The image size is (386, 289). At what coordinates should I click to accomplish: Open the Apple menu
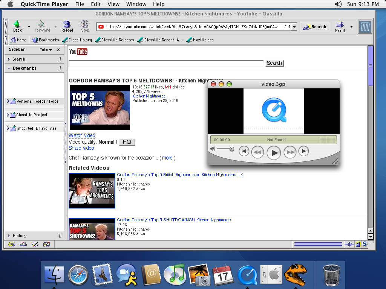click(10, 4)
